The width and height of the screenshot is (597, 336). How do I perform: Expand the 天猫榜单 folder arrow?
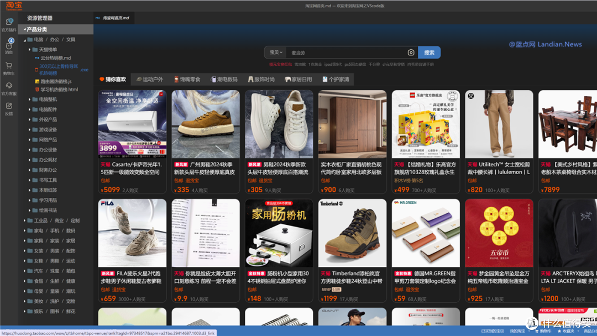[x=30, y=50]
